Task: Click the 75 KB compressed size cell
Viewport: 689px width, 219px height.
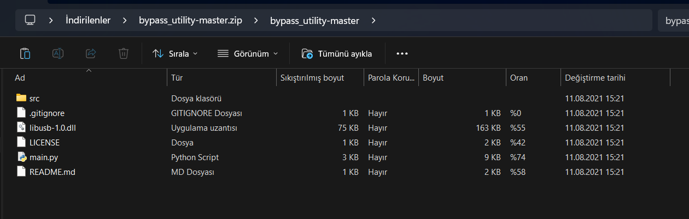Action: pyautogui.click(x=348, y=128)
